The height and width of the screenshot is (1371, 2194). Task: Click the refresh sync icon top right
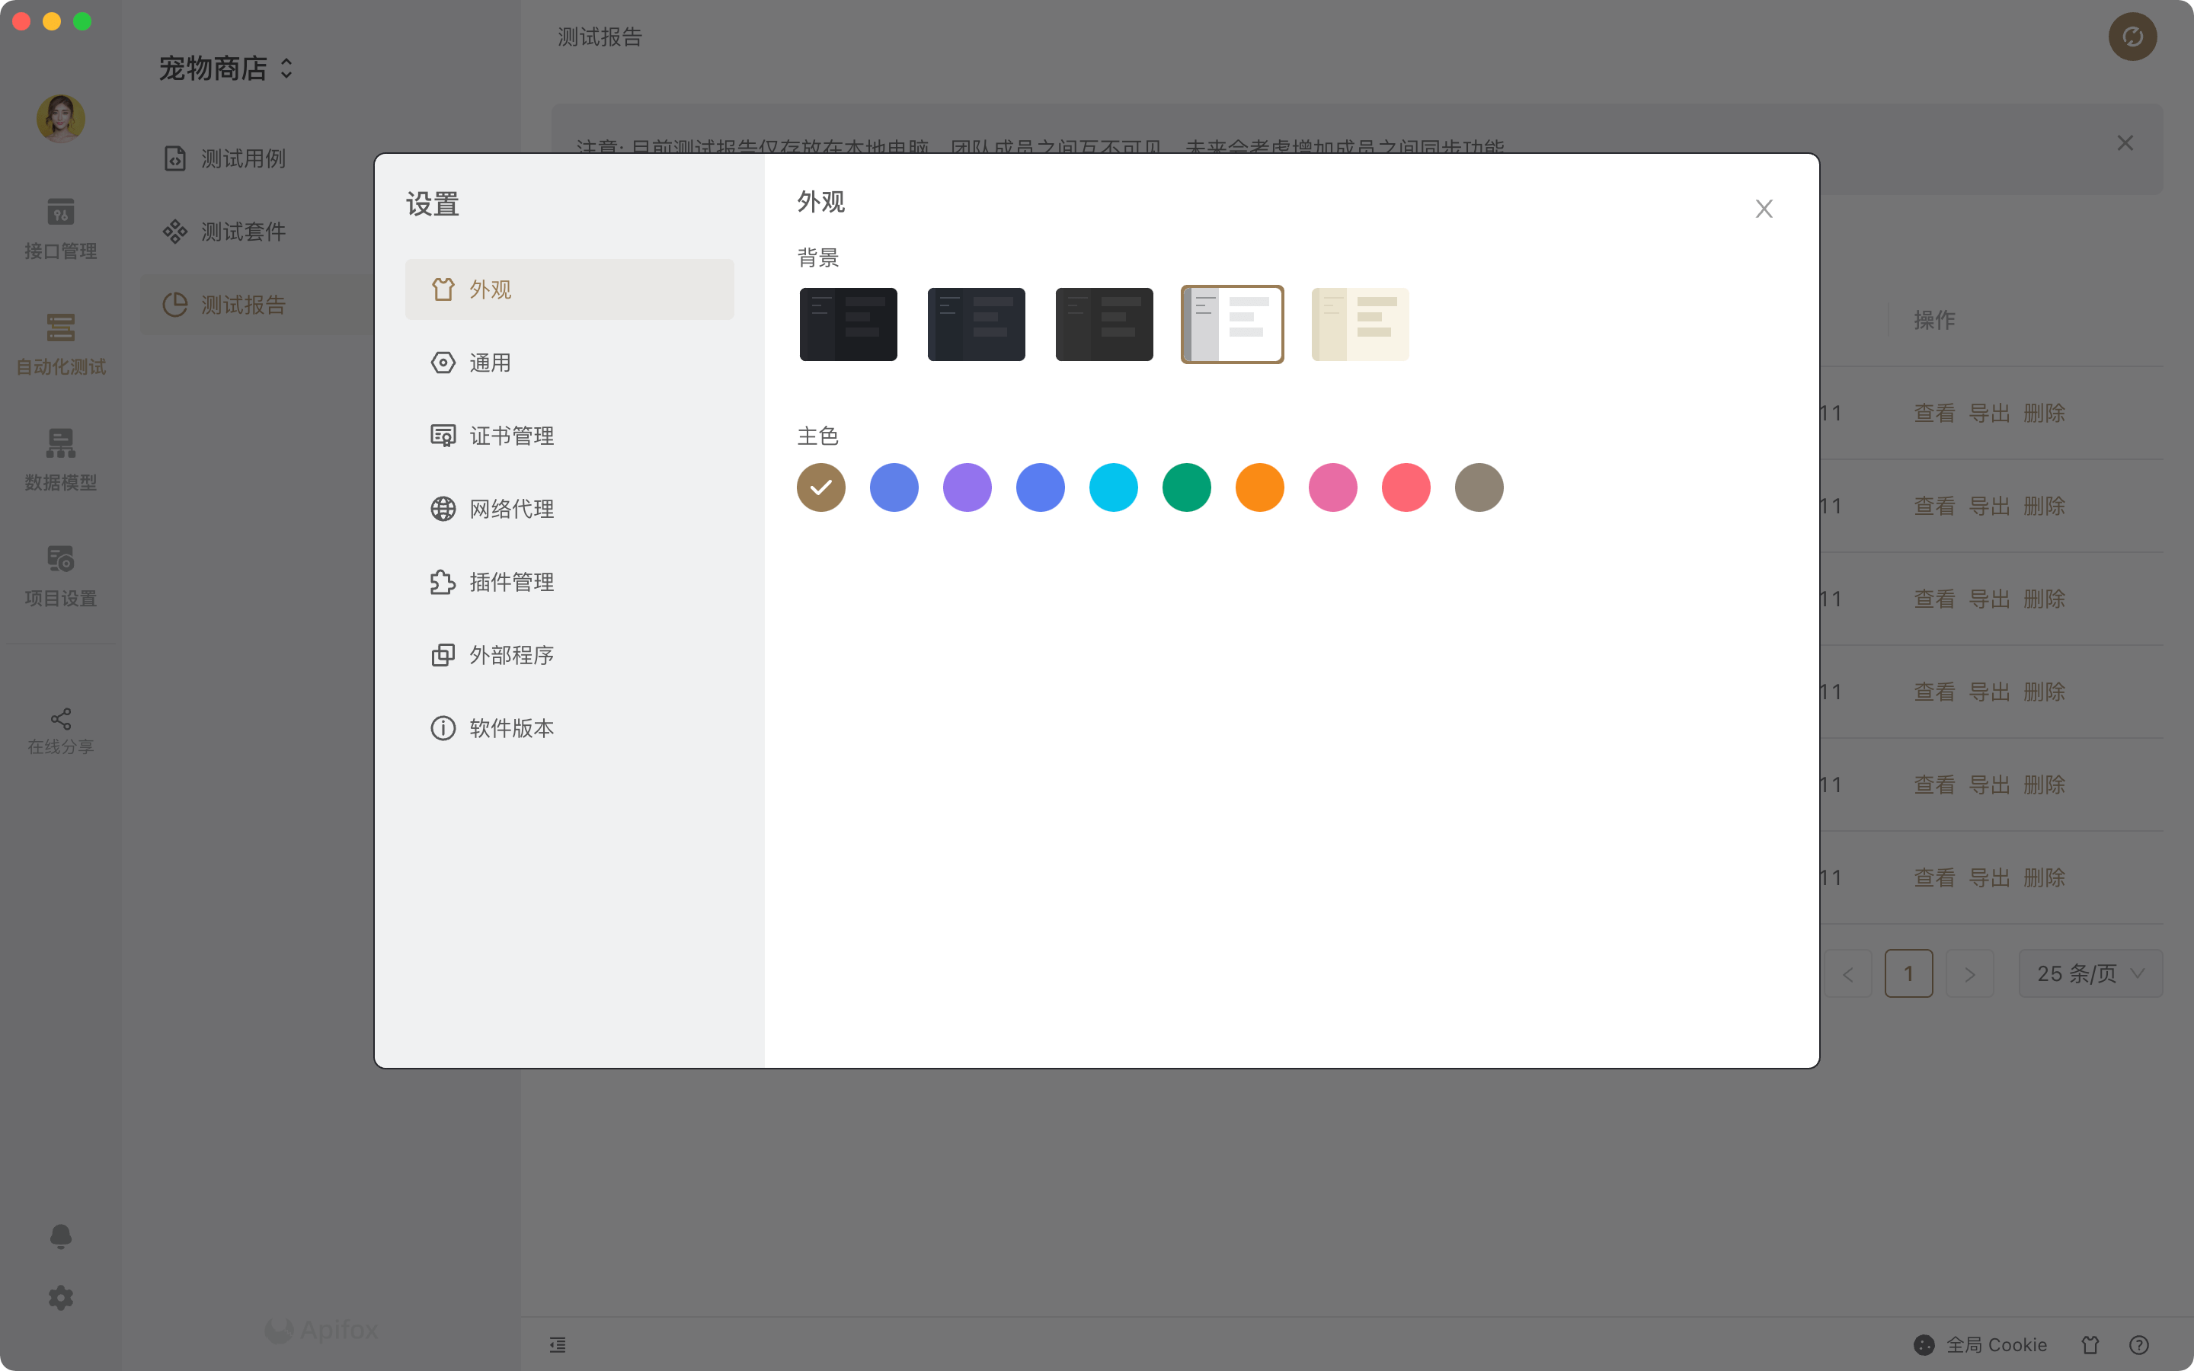[x=2132, y=37]
